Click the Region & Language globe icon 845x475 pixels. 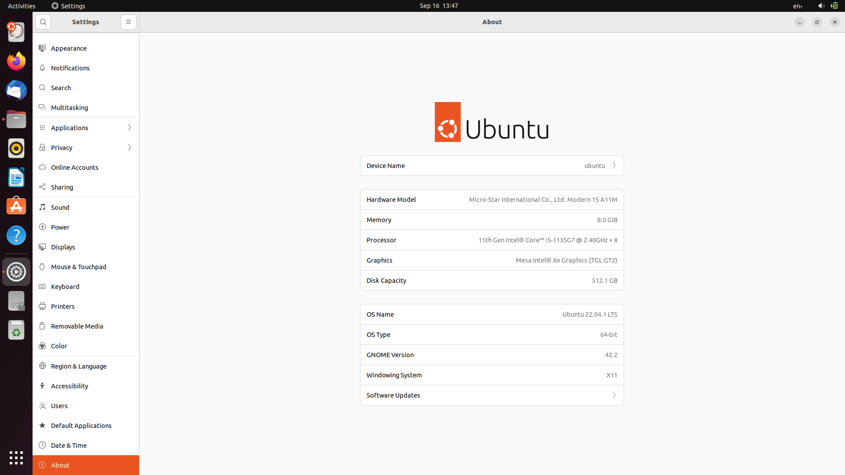click(x=42, y=366)
